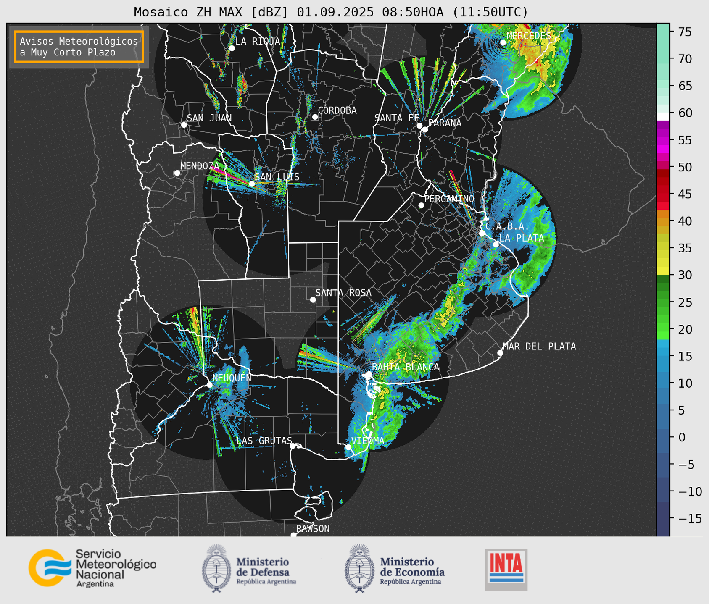Select the Pergamino city marker
709x604 pixels.
[421, 205]
